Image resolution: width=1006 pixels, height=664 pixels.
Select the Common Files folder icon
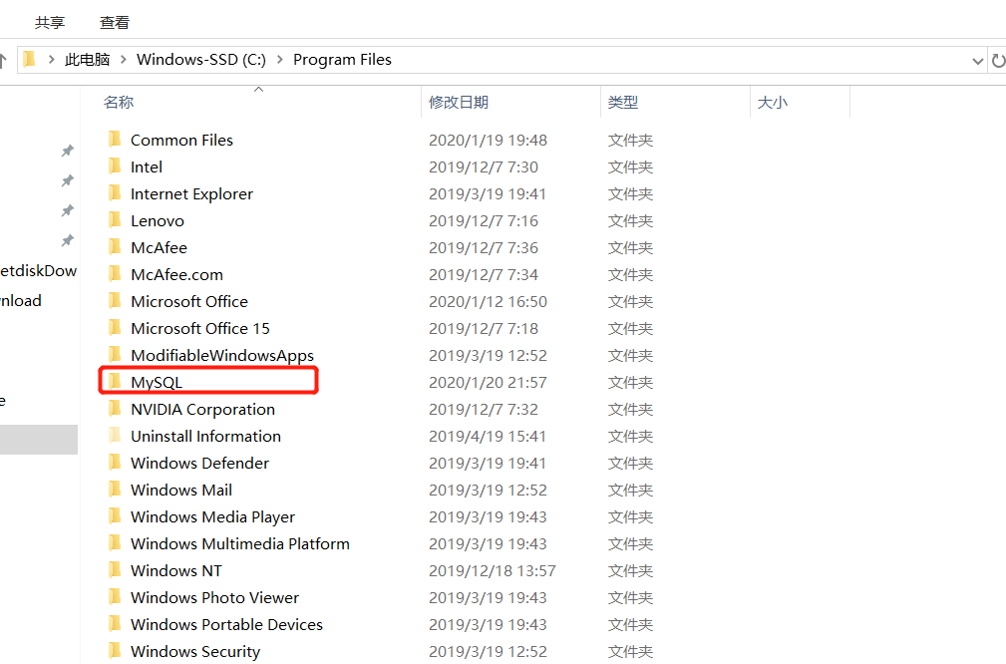tap(115, 139)
